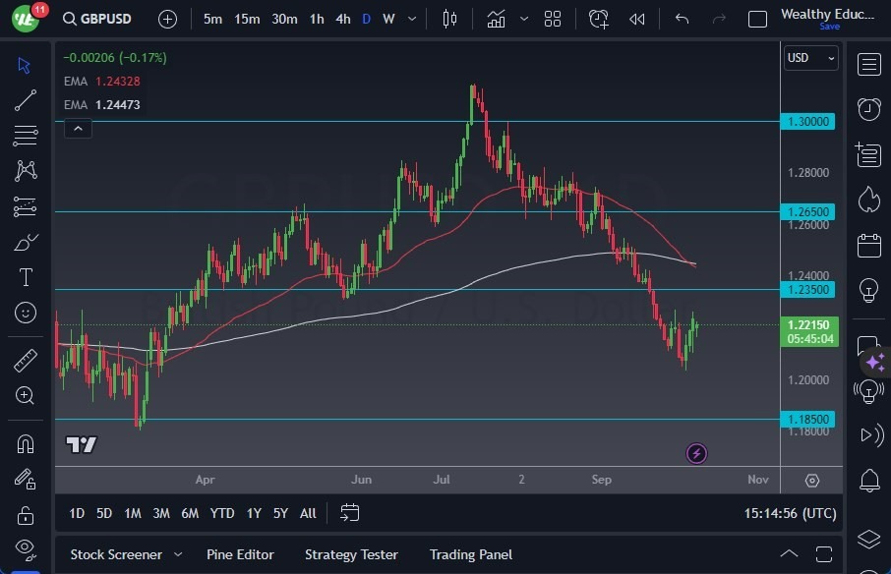This screenshot has width=891, height=574.
Task: Open the Trading Panel tab
Action: tap(470, 554)
